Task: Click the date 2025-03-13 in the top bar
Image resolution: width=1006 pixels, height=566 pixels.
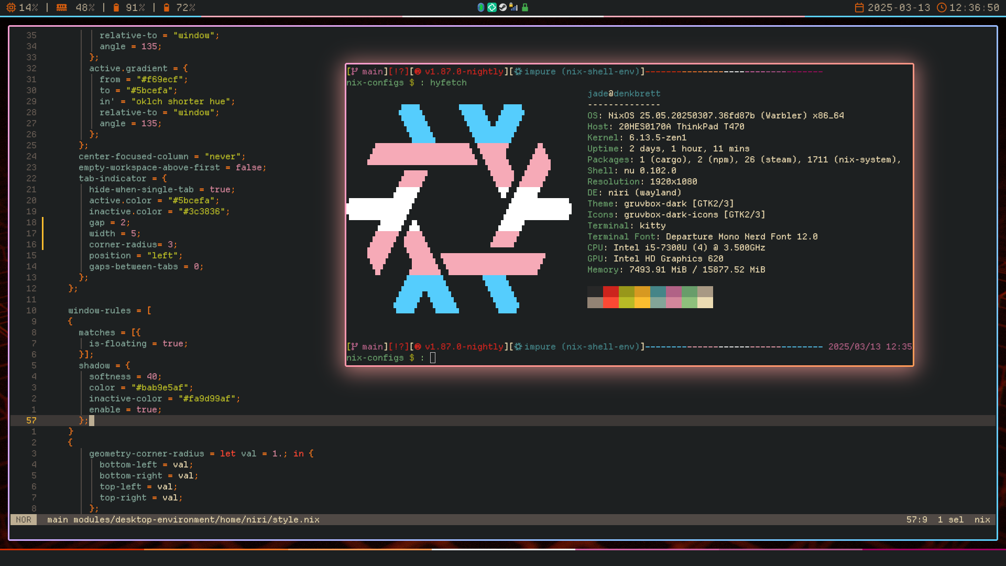Action: pyautogui.click(x=899, y=7)
